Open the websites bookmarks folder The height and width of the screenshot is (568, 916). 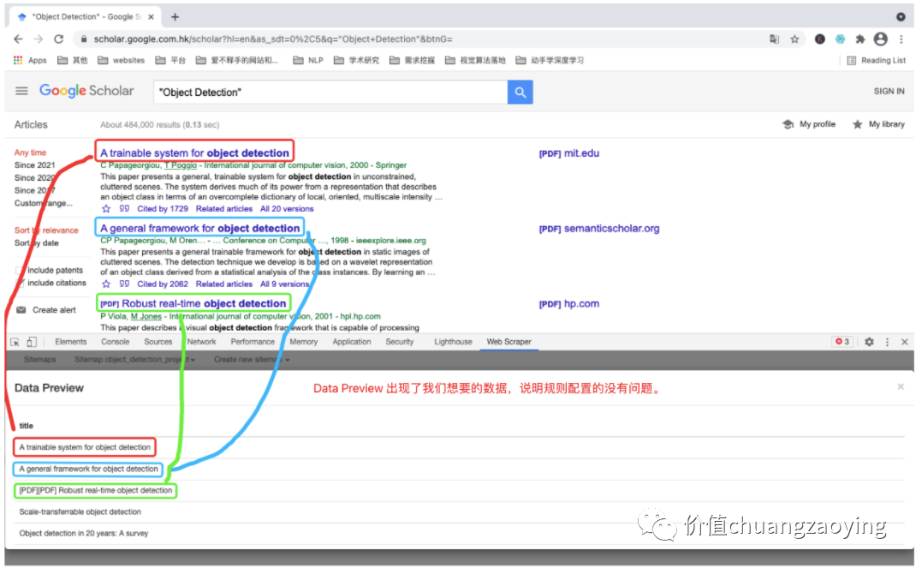[121, 60]
